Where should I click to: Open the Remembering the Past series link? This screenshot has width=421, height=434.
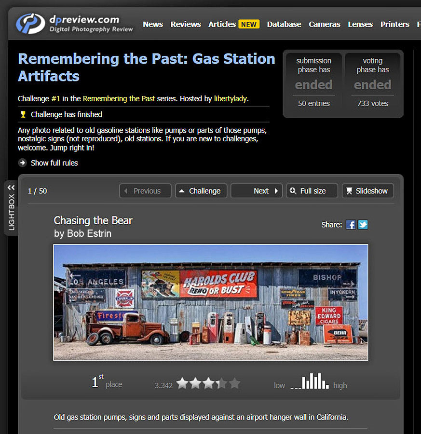[x=119, y=98]
